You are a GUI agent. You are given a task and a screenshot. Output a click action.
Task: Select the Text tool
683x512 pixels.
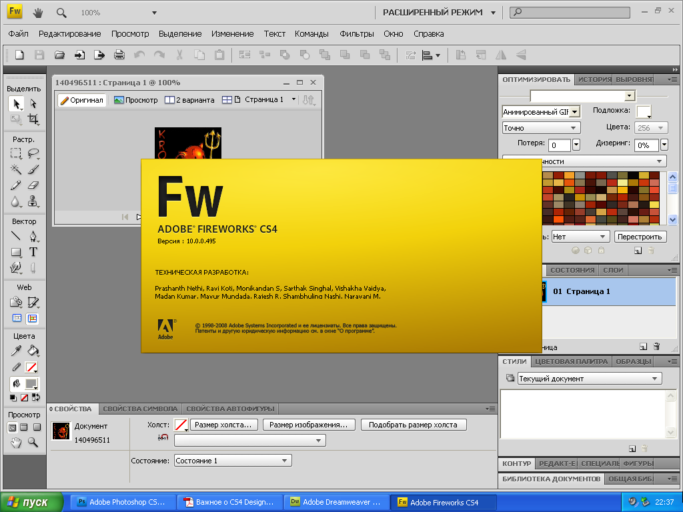coord(33,252)
